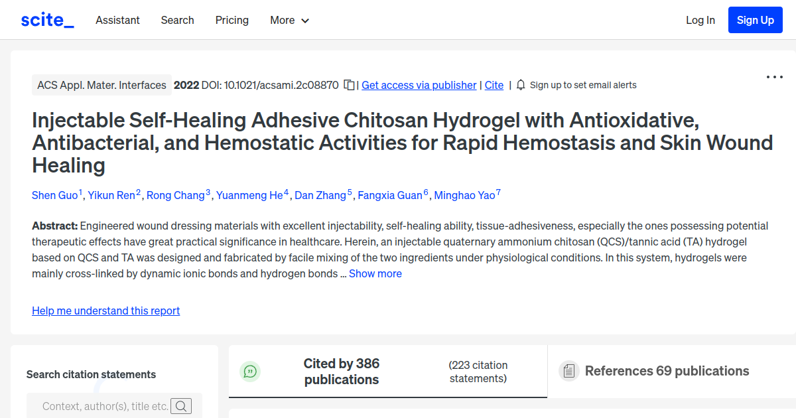Click the Sign Up button
The height and width of the screenshot is (418, 796).
[755, 19]
